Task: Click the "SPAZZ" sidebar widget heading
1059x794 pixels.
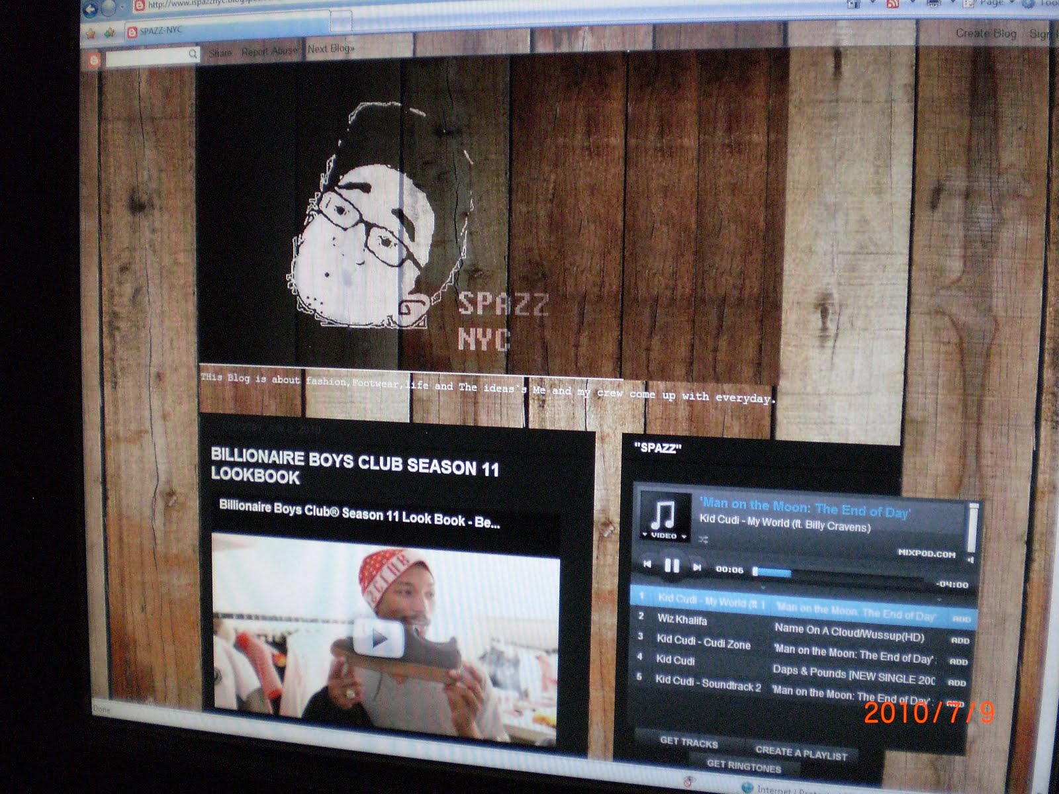Action: click(x=658, y=448)
